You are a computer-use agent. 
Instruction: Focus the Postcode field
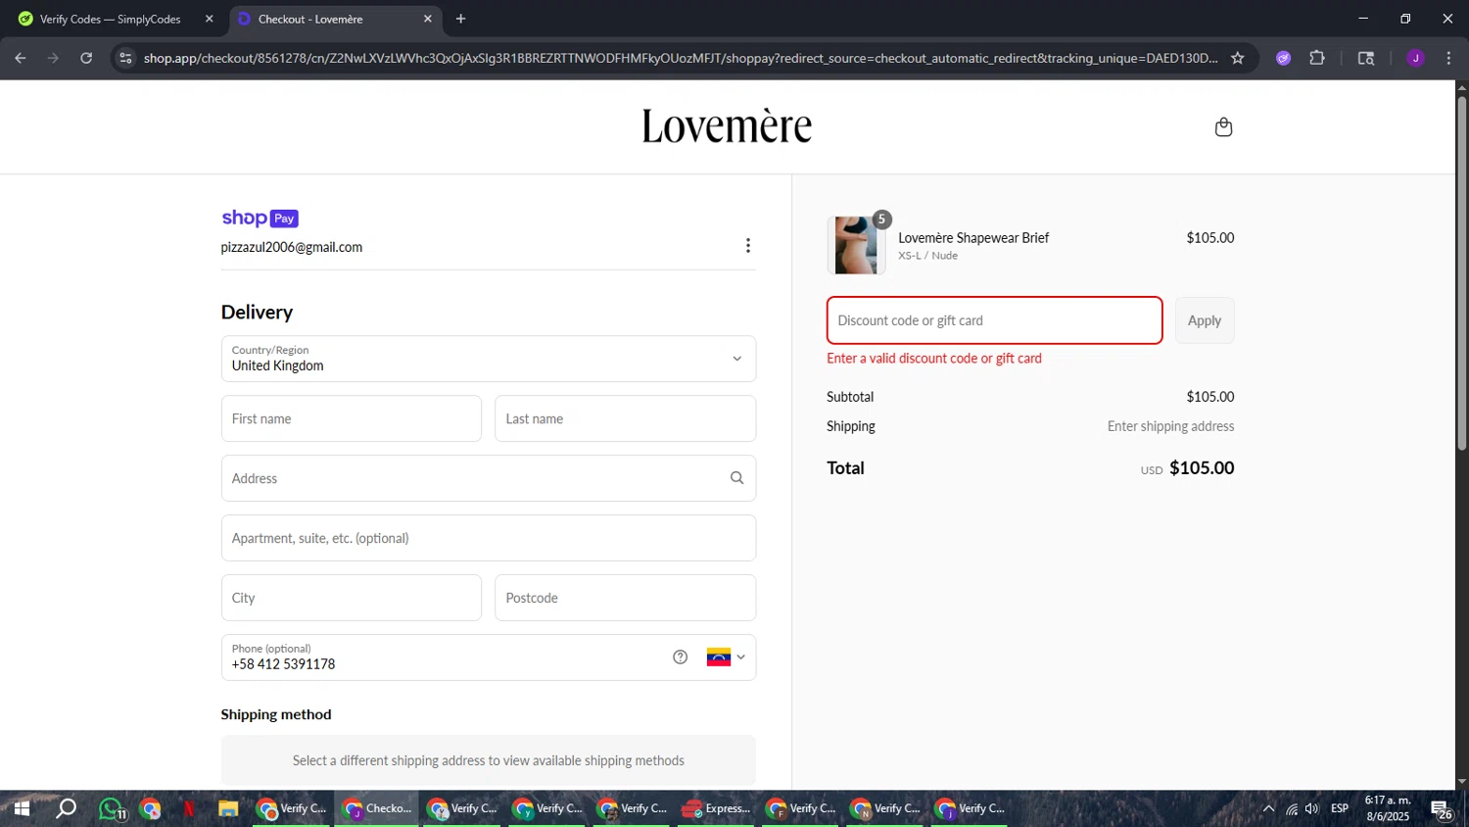625,598
